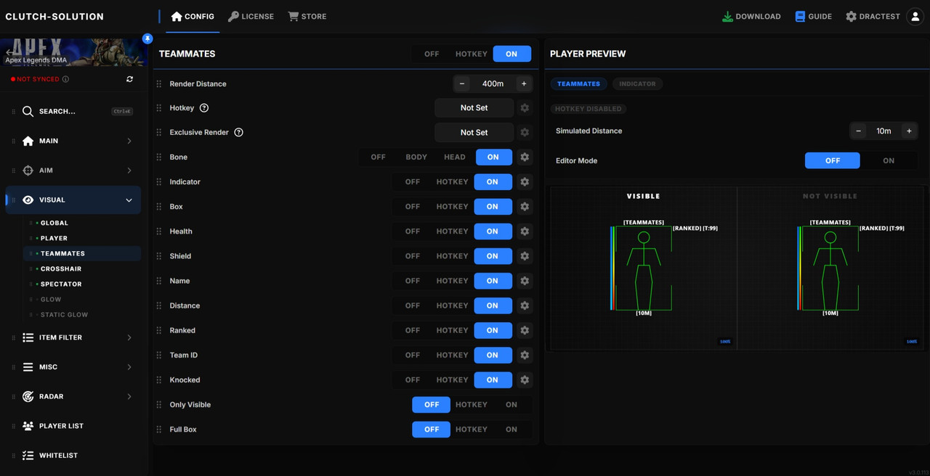This screenshot has height=476, width=930.
Task: Open the Global visual submenu item
Action: tap(54, 223)
